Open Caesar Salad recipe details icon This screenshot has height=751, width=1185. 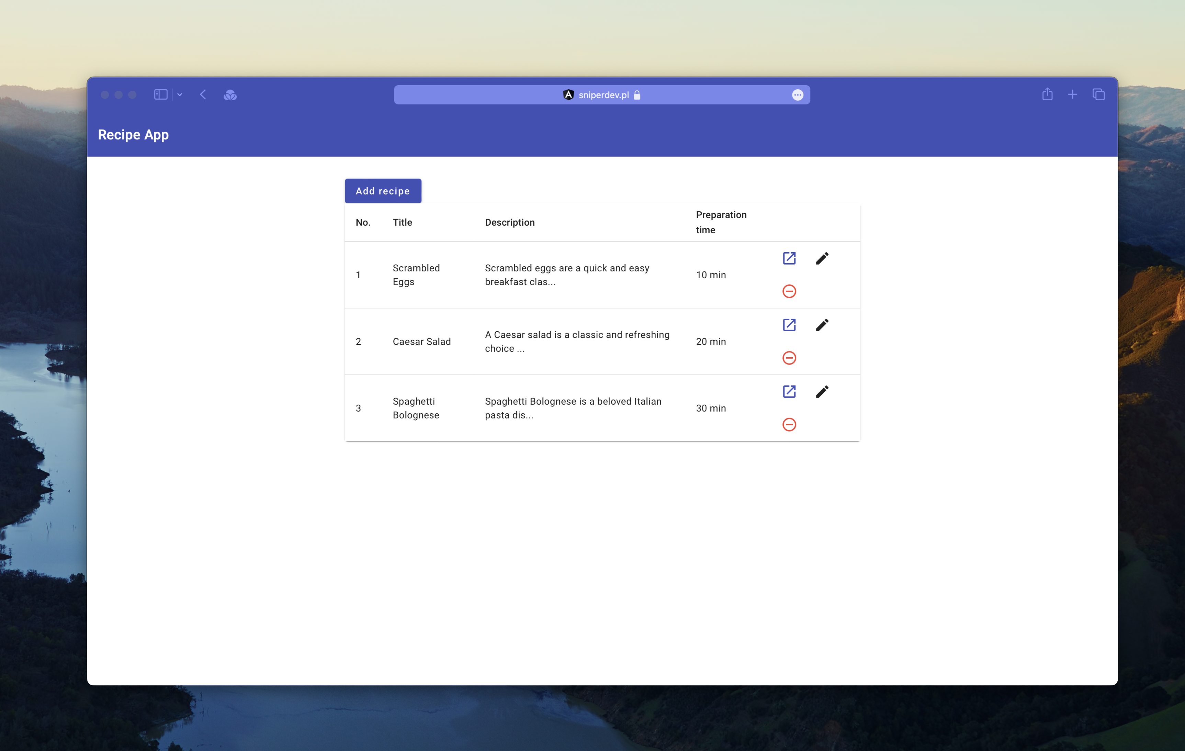[x=789, y=325]
